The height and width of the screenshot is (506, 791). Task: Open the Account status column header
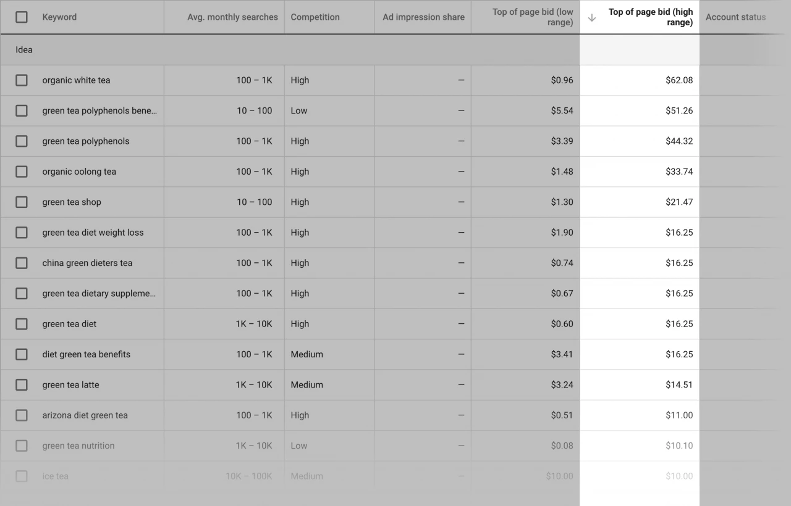[735, 17]
